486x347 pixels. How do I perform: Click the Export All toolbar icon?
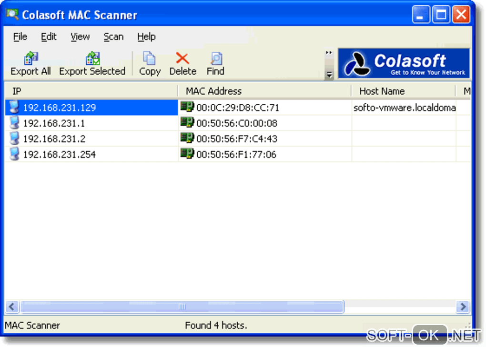click(x=30, y=58)
